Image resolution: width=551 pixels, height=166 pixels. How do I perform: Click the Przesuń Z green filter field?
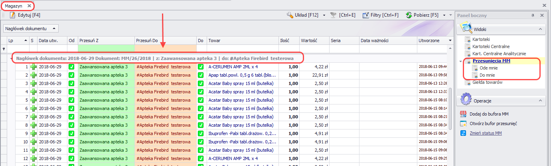click(106, 48)
